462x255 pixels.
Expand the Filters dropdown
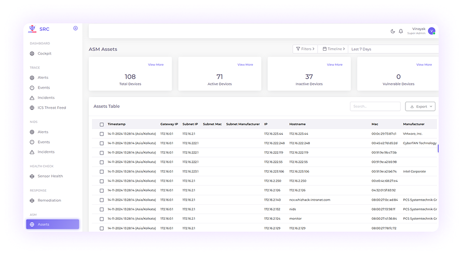point(305,49)
